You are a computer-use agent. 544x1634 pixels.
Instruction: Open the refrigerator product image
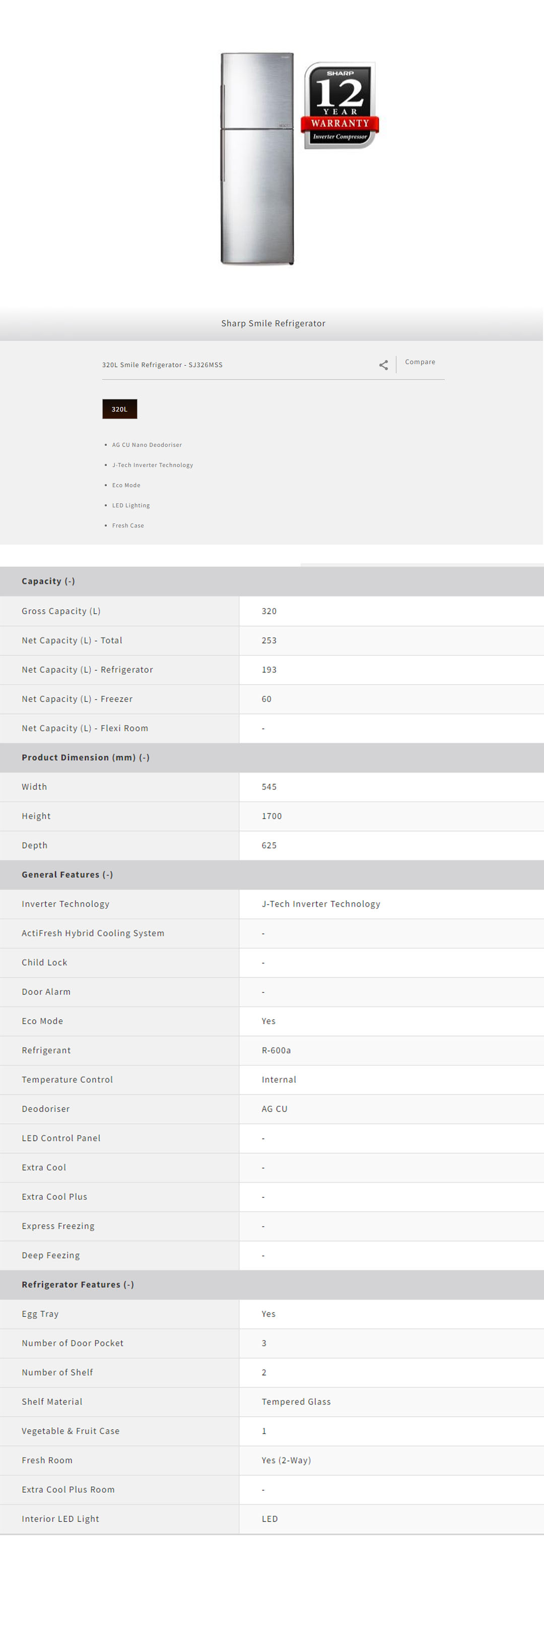coord(257,158)
